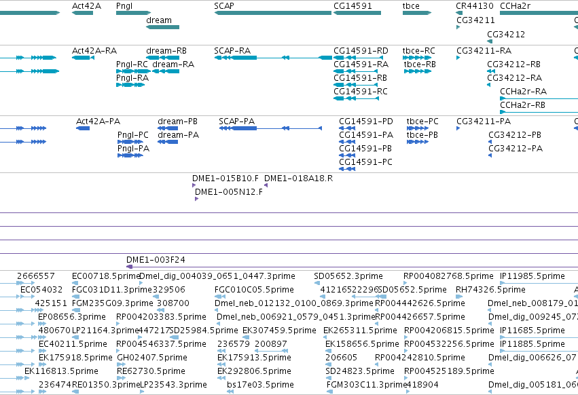Click the SCAP gene bar

click(x=273, y=13)
